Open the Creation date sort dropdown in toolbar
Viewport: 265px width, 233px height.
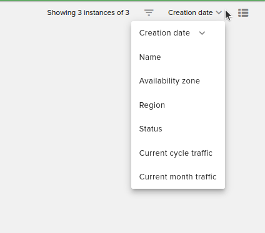195,12
